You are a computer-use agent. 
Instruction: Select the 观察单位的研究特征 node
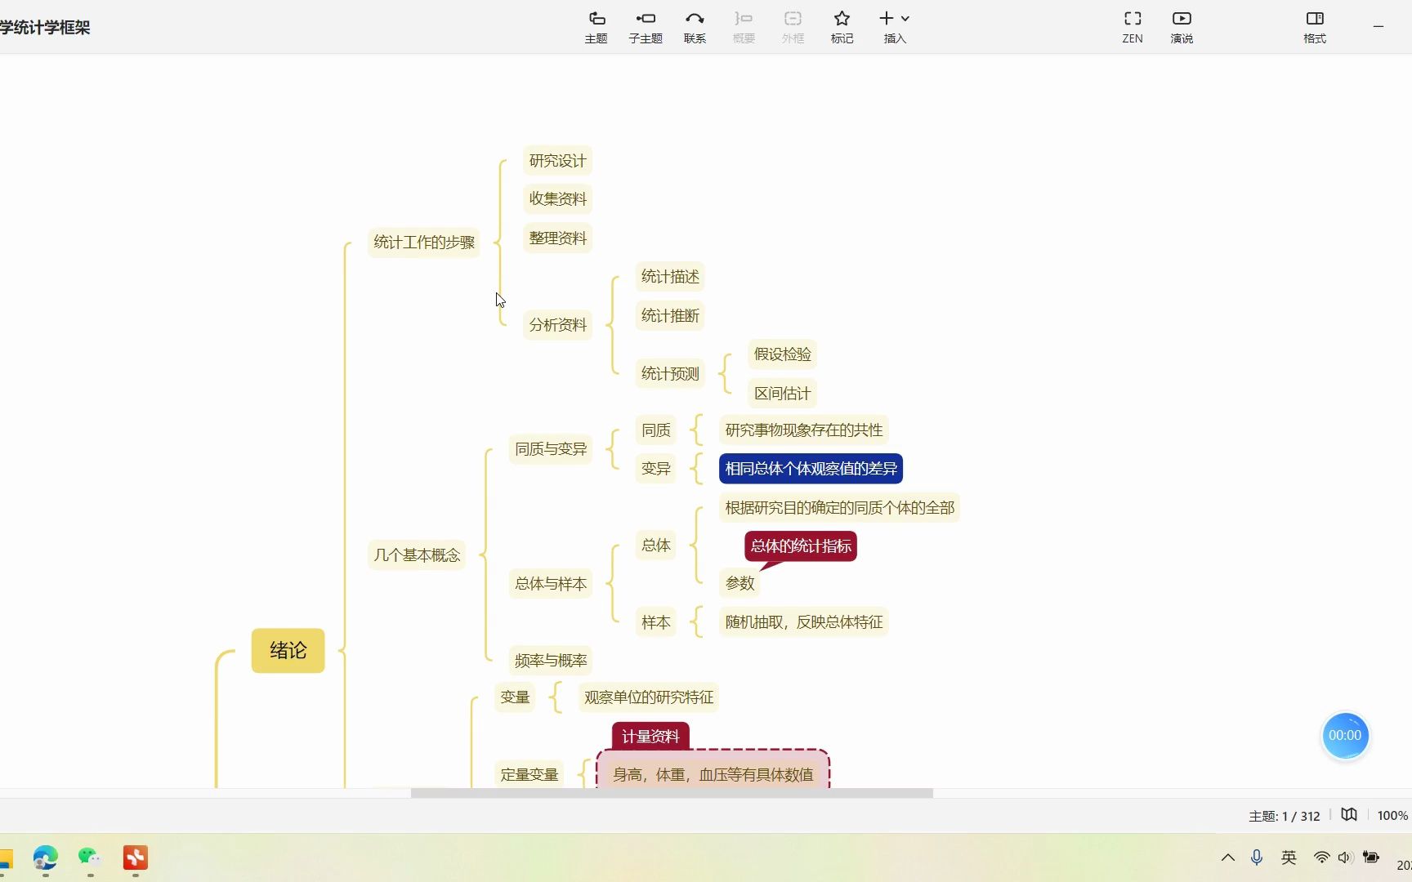tap(649, 697)
